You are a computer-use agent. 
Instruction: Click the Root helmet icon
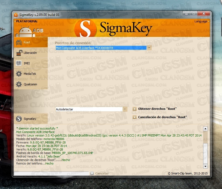pyautogui.click(x=19, y=42)
